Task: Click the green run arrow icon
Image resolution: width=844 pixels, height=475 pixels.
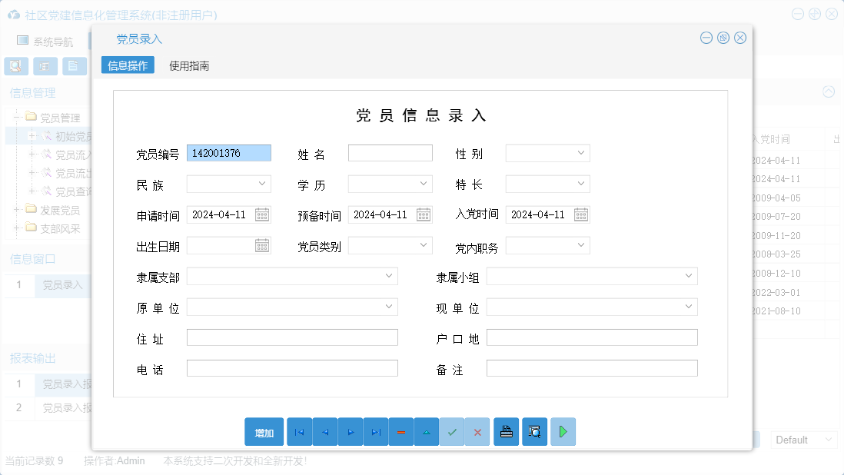Action: [x=562, y=432]
